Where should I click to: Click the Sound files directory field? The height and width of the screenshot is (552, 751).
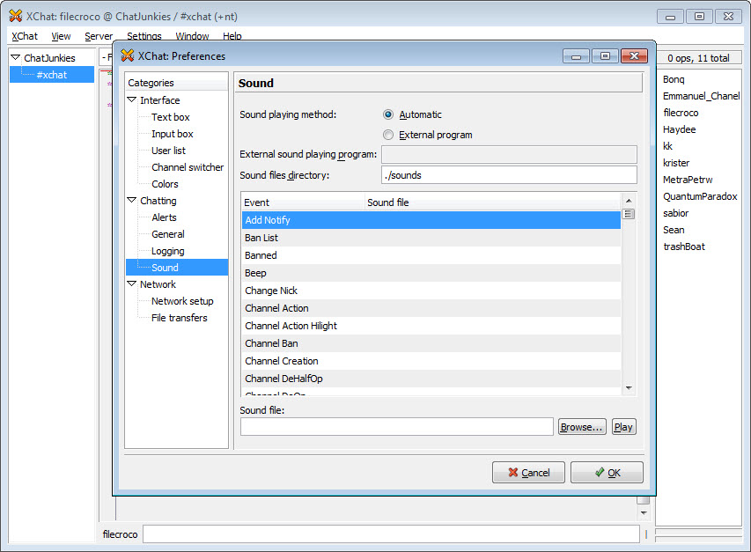click(x=509, y=175)
